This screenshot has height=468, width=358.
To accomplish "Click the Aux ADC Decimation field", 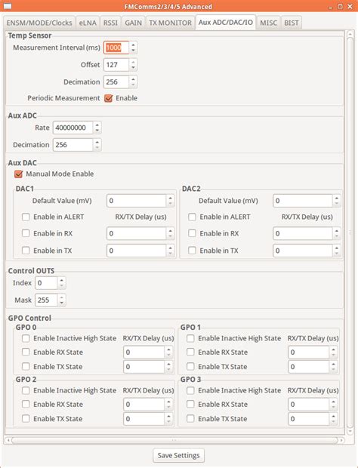I will coord(73,145).
